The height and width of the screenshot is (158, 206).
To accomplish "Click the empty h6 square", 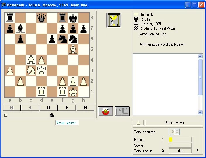I will (84, 39).
